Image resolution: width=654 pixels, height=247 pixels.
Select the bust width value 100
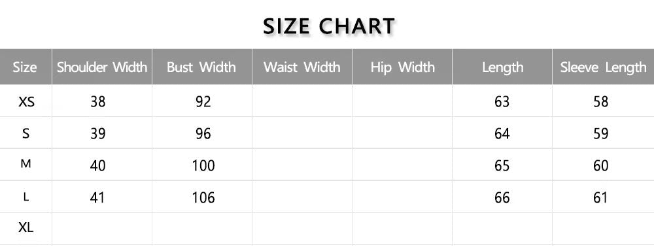pyautogui.click(x=203, y=166)
